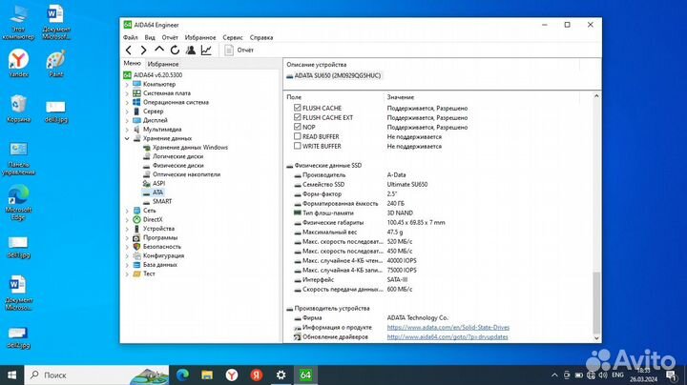Click scrollbar up arrow in details pane
Viewport: 687px width, 385px height.
tap(596, 96)
